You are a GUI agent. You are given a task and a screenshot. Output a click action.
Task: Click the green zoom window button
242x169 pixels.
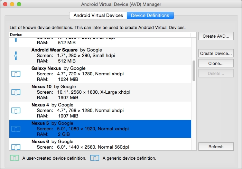(x=19, y=4)
